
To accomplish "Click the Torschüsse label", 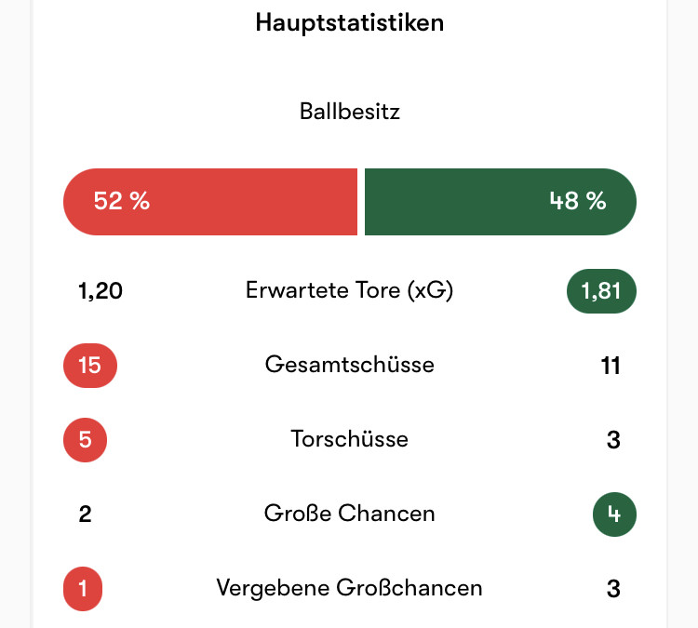I will 349,439.
